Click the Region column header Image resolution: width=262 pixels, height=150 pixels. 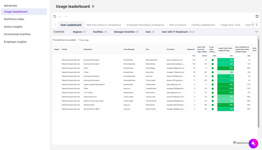[57, 49]
